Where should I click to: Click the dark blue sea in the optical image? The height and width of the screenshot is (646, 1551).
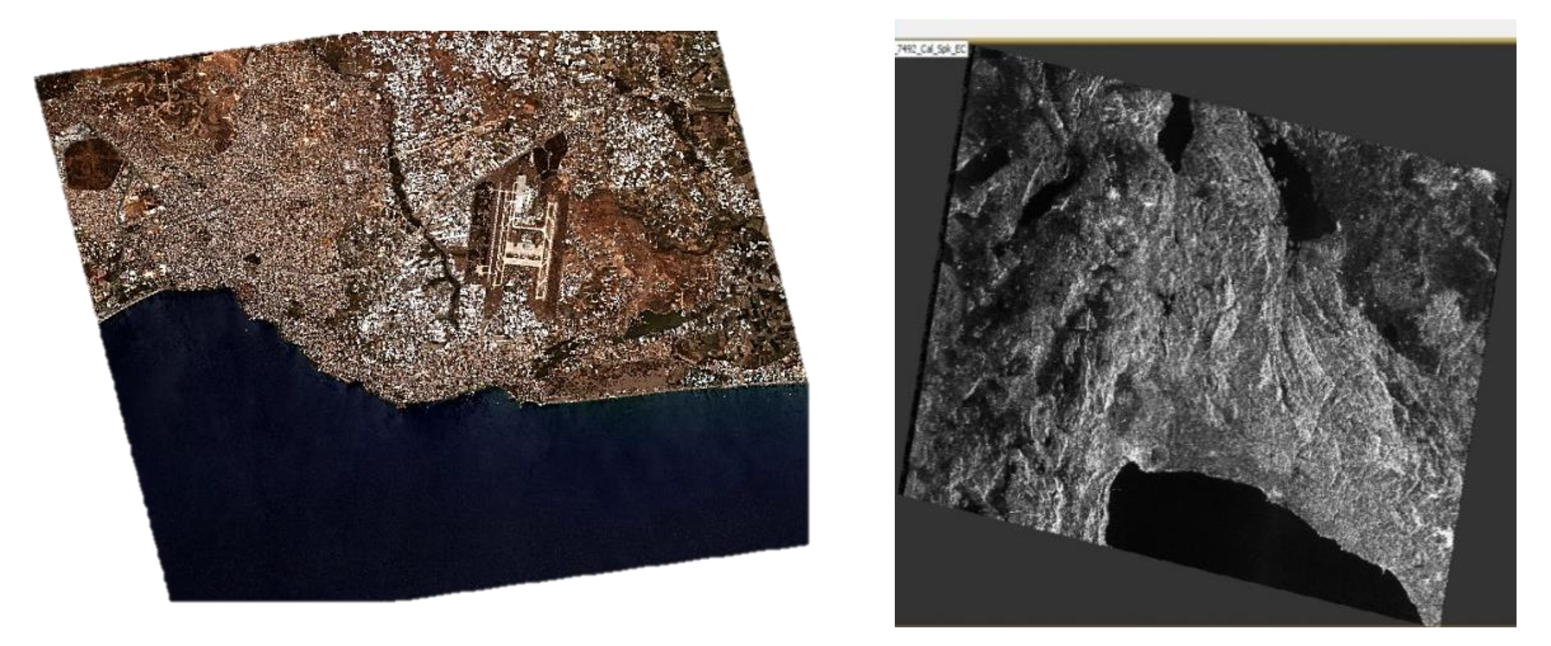[x=421, y=500]
